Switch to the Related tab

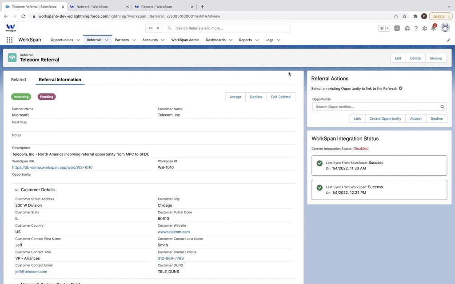coord(18,79)
